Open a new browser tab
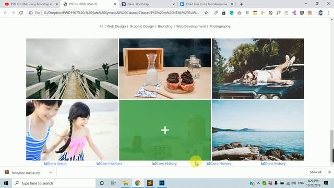Viewport: 334px width, 188px height. click(241, 4)
